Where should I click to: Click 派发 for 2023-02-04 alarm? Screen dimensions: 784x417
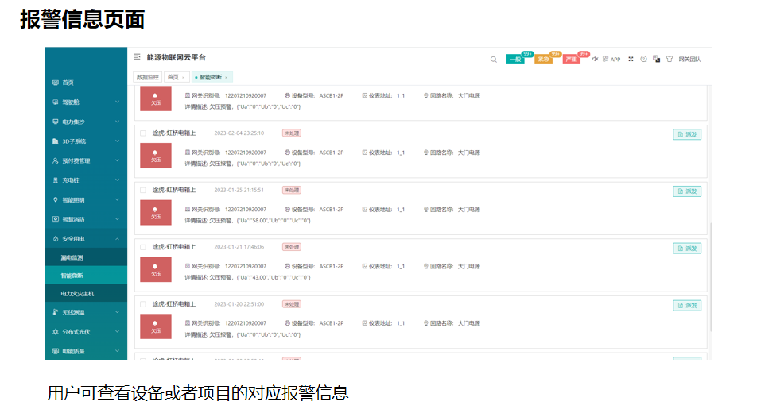(x=687, y=134)
